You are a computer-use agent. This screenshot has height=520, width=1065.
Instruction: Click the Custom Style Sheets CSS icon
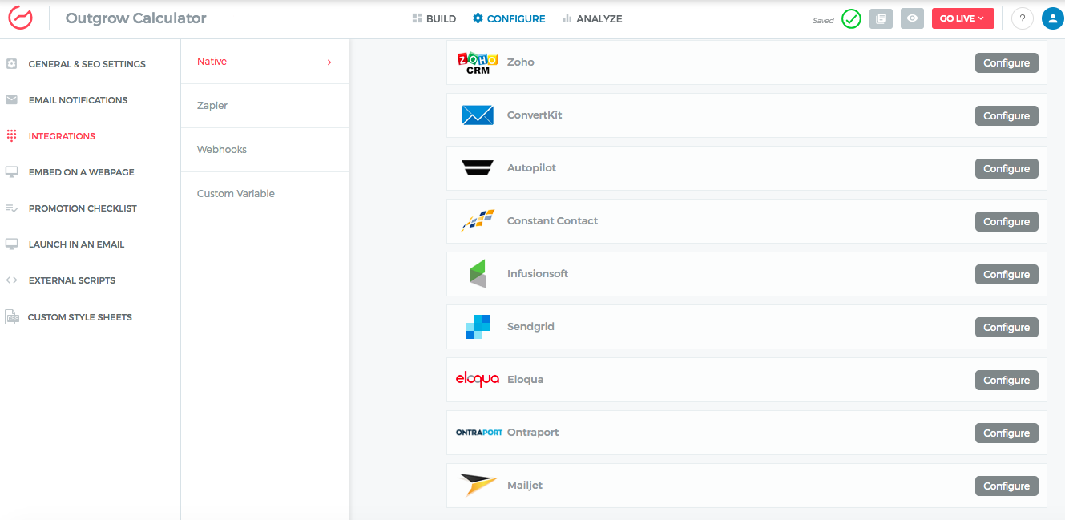coord(11,317)
